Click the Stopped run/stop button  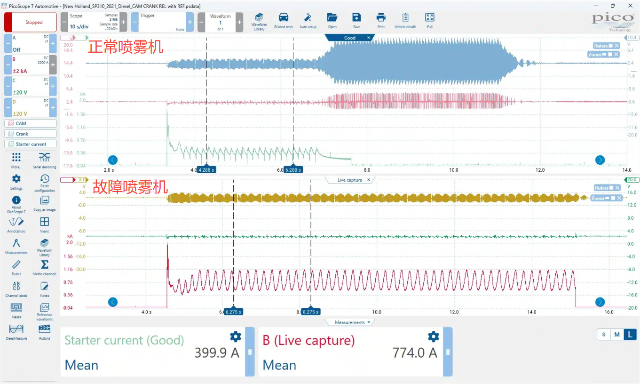pos(31,22)
